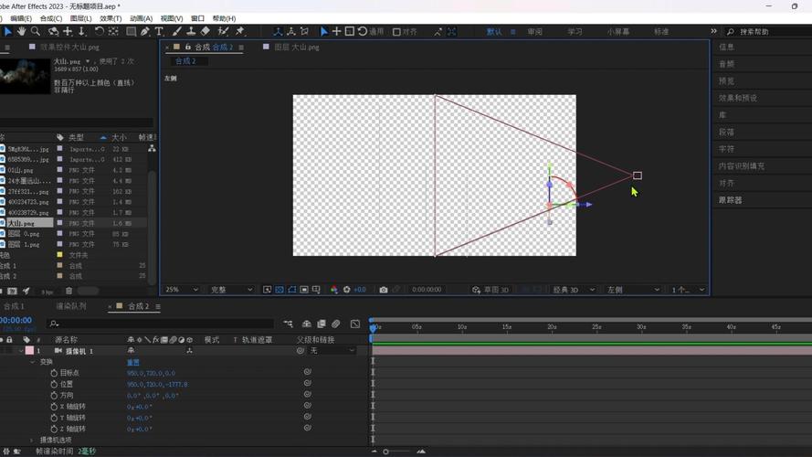The height and width of the screenshot is (457, 812).
Task: Open the 图层(L) menu
Action: (x=80, y=18)
